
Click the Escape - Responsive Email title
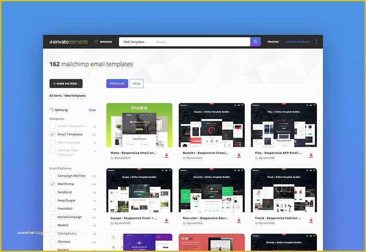pos(134,218)
